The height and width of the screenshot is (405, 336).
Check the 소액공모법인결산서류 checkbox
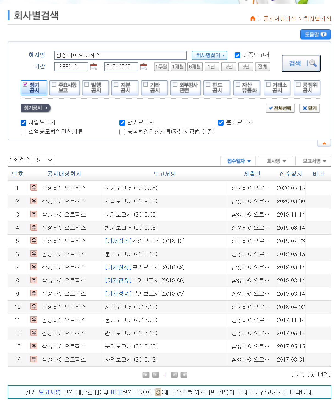pos(24,132)
